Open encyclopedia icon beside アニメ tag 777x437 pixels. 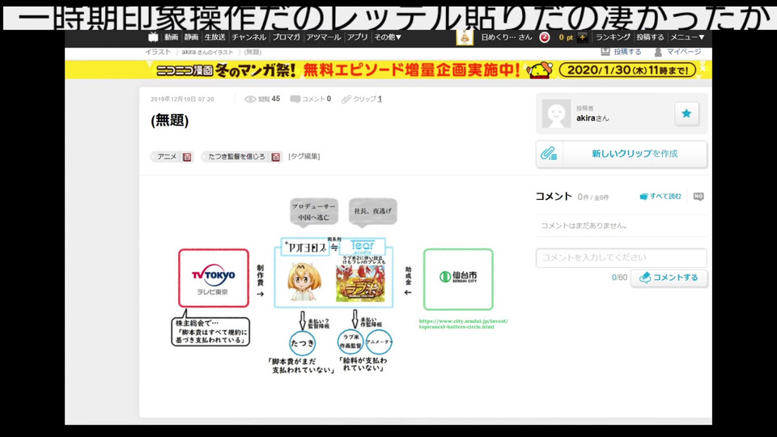187,157
